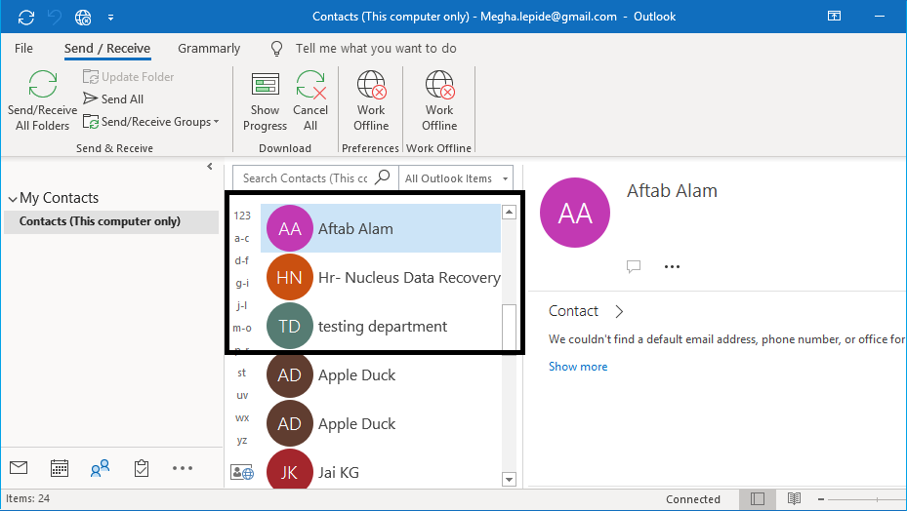Open more options ellipsis in contact card
Viewport: 907px width, 511px height.
(x=672, y=266)
